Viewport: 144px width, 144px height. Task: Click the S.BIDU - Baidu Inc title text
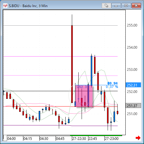click(28, 6)
